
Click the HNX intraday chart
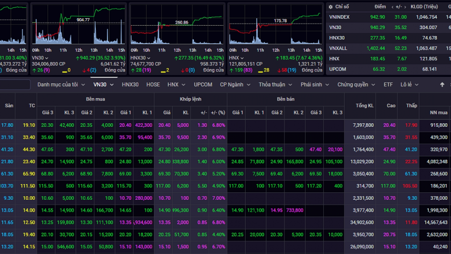pos(275,25)
